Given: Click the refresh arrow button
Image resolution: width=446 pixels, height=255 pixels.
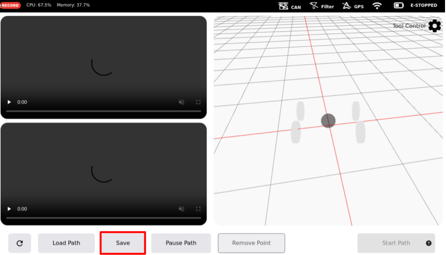Looking at the screenshot, I should coord(20,243).
